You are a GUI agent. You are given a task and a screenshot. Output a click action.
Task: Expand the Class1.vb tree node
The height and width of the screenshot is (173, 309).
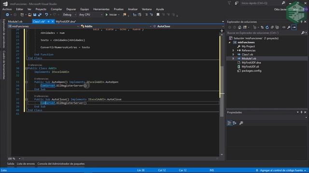pos(233,54)
